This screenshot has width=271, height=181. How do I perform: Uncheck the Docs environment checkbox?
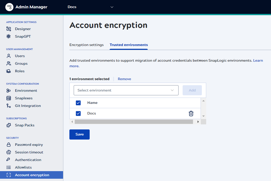click(x=78, y=113)
